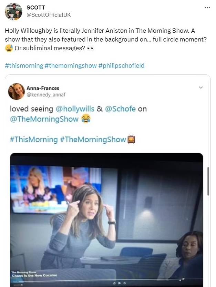Screen dimensions: 216x287
Task: Open the #thismorning hashtag
Action: click(x=24, y=65)
